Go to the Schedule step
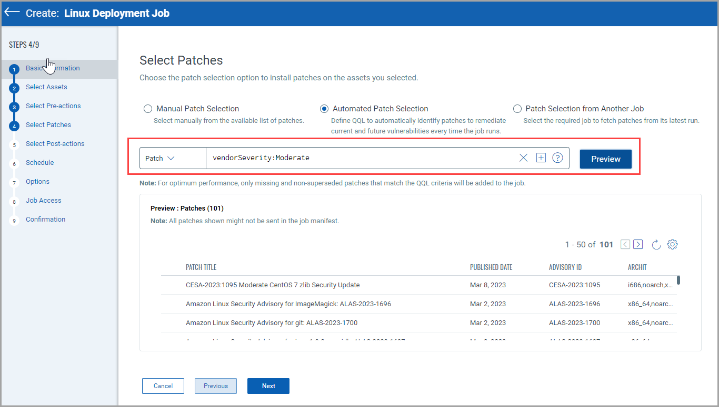Image resolution: width=719 pixels, height=407 pixels. 40,163
